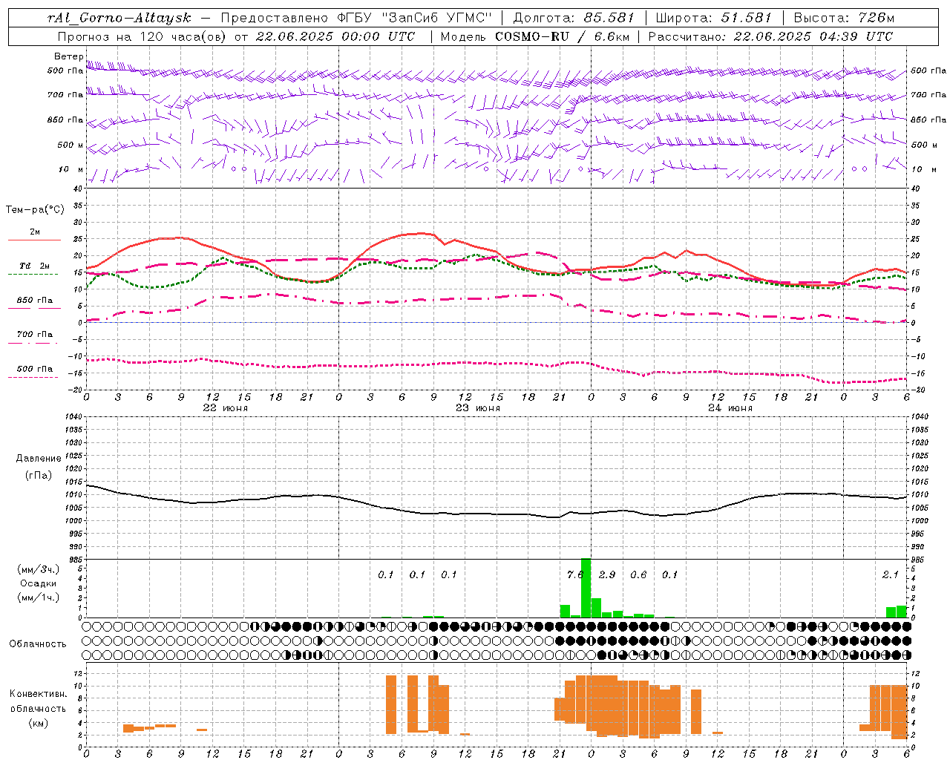The width and height of the screenshot is (950, 760).
Task: Click the station name "rAl_Gorno-Altaysk"
Action: 119,18
